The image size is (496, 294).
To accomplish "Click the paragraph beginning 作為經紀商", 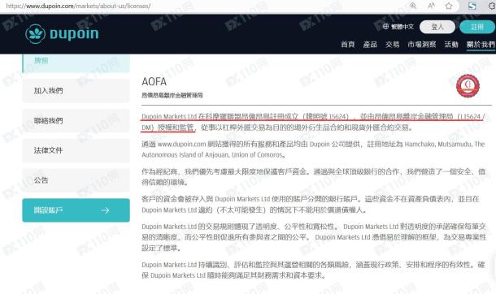I will pos(313,177).
